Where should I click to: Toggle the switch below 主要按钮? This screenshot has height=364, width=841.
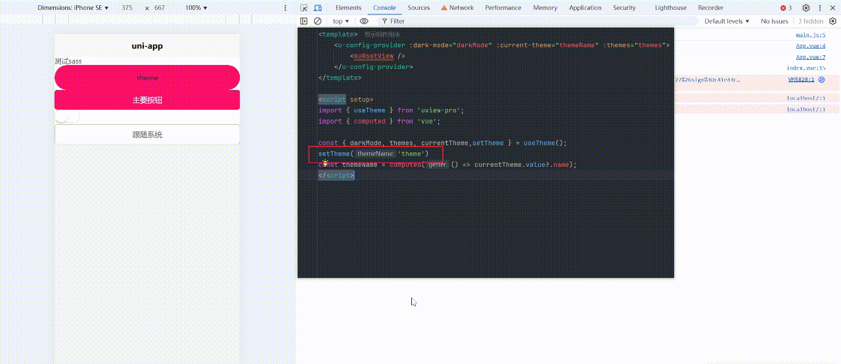click(x=67, y=117)
